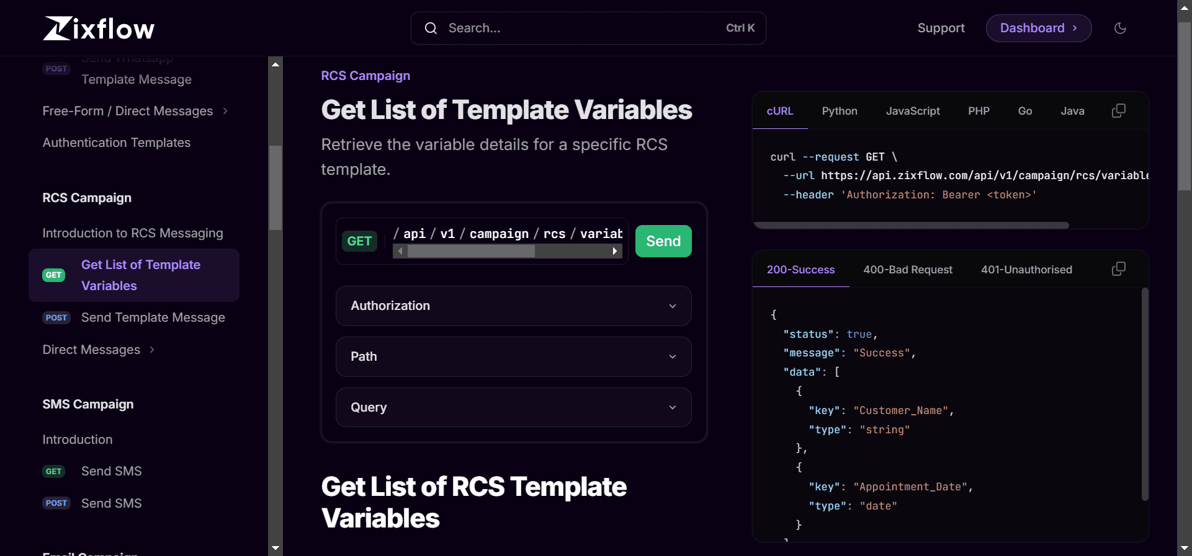
Task: Click the Zixflow logo
Action: (99, 29)
